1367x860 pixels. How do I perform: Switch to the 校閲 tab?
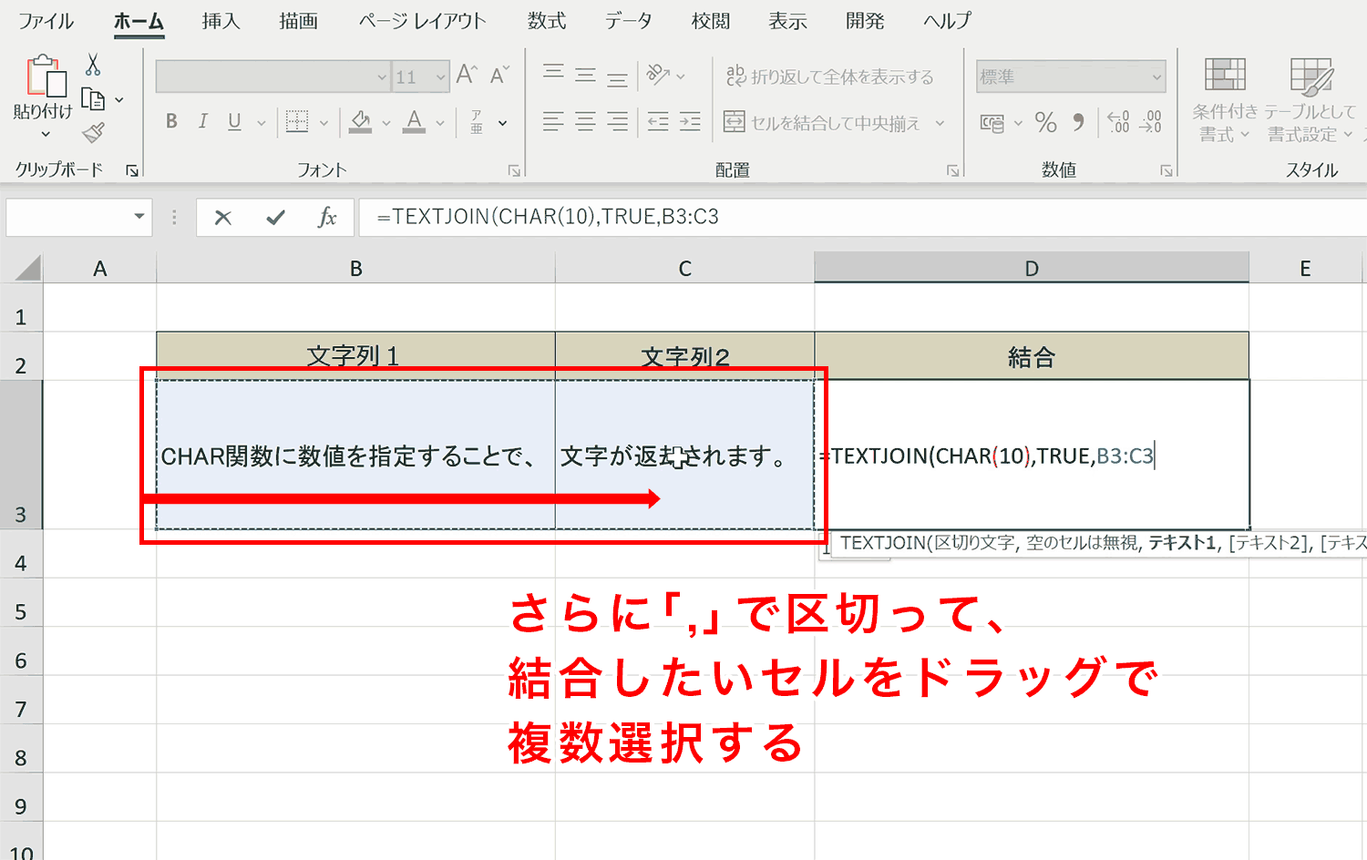click(x=711, y=21)
